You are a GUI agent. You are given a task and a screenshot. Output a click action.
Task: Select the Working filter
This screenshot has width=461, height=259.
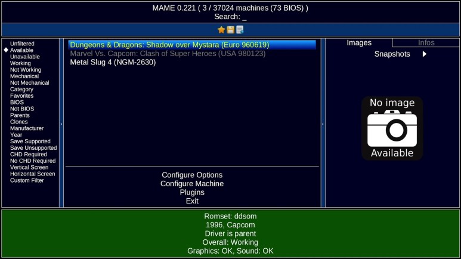coord(20,63)
